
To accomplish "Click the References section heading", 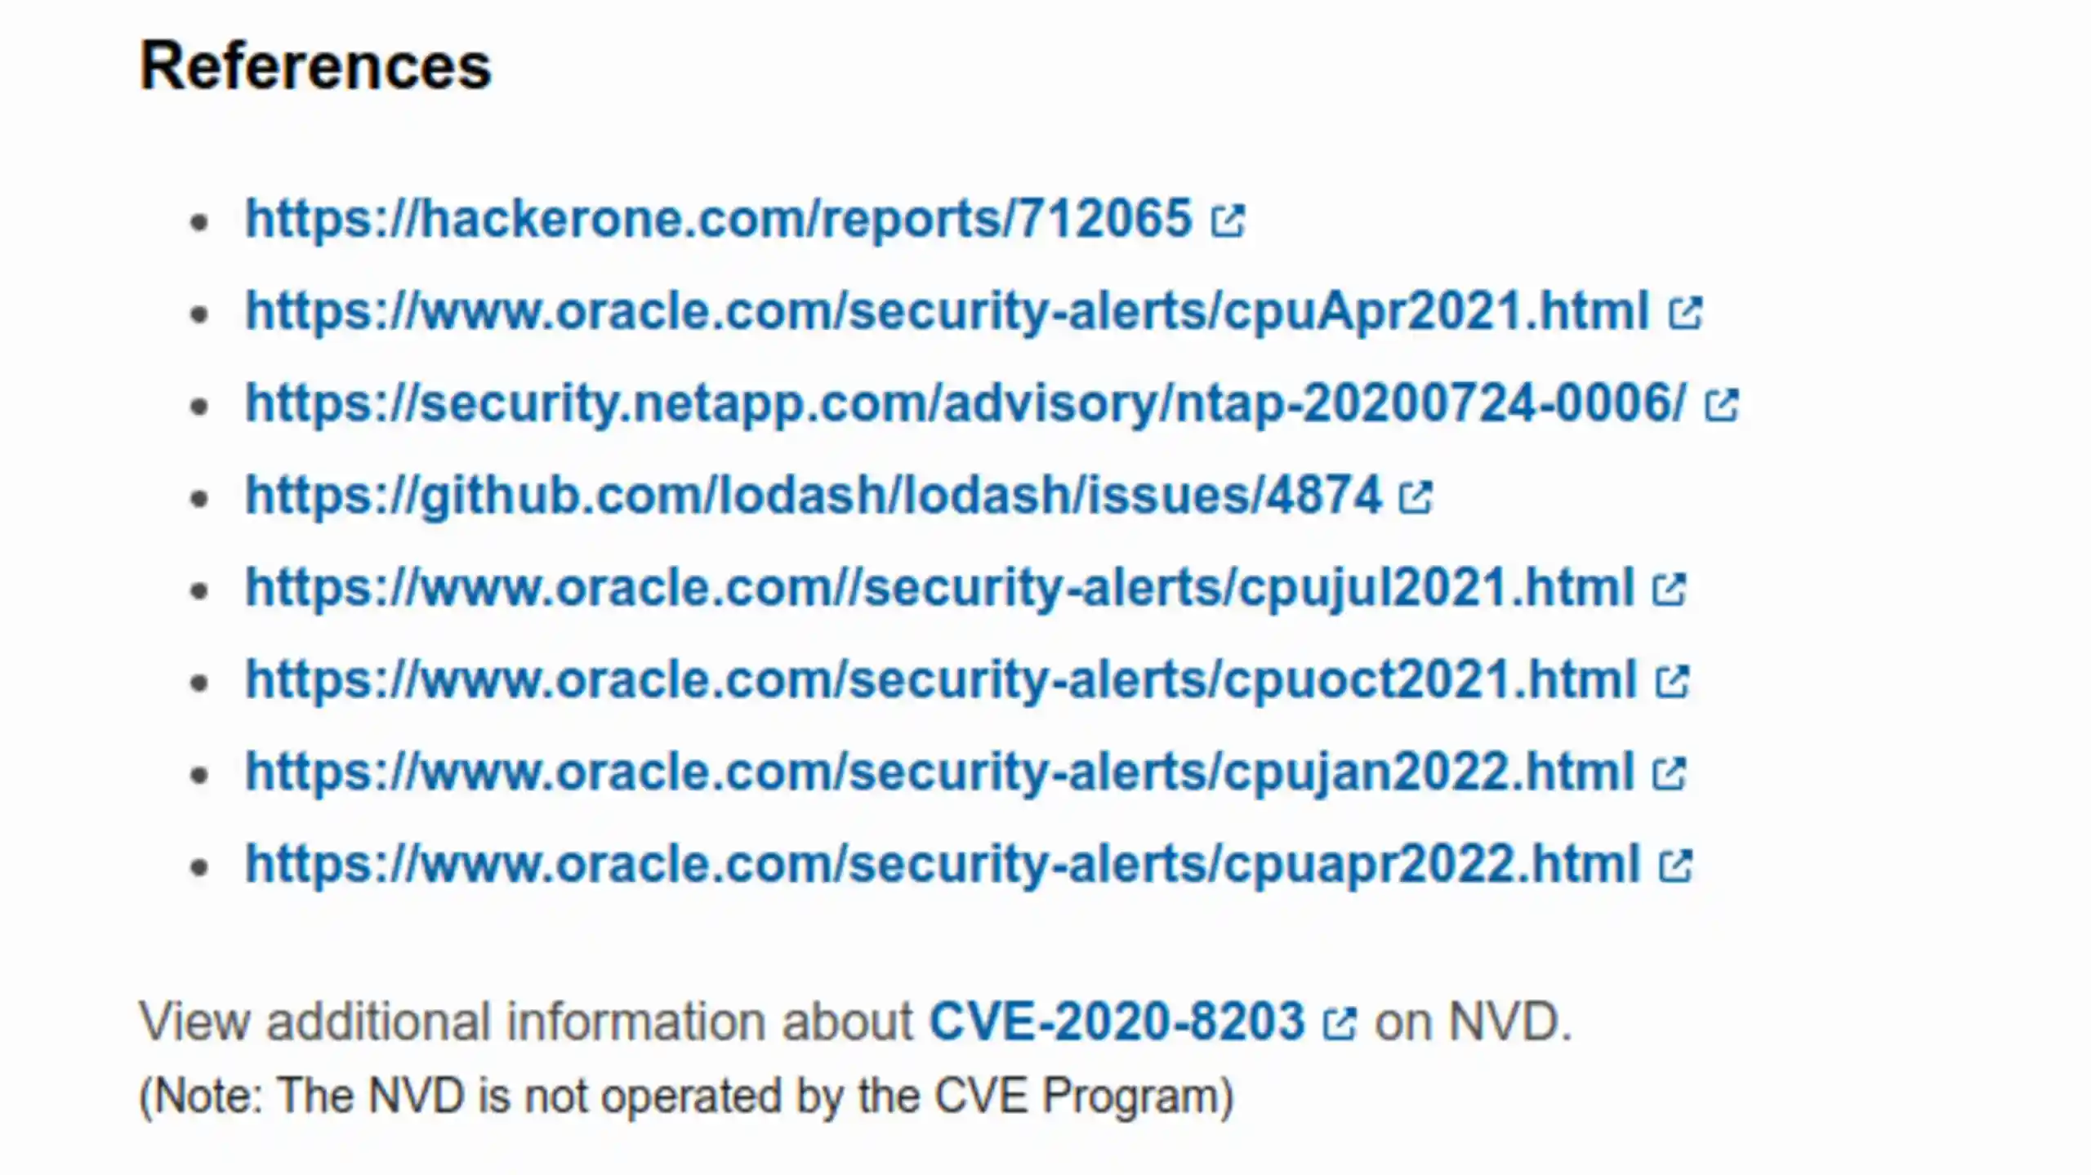I will pyautogui.click(x=315, y=66).
